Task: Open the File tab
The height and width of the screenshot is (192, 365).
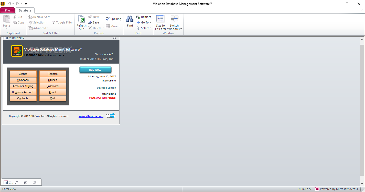Action: tap(7, 10)
